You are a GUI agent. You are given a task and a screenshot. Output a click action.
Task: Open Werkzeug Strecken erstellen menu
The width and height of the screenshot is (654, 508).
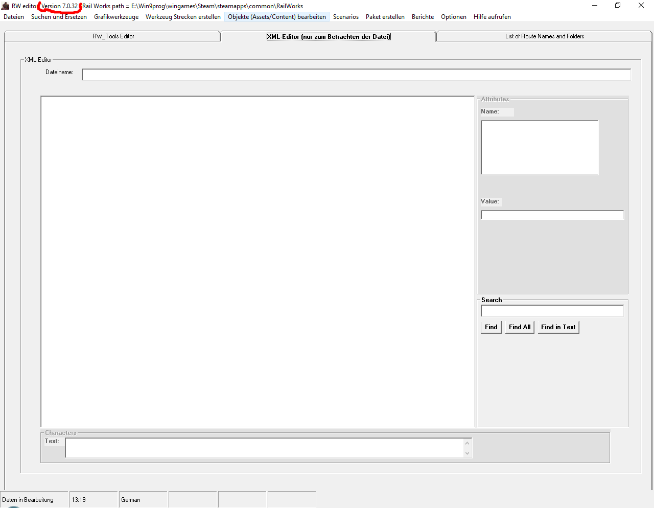click(183, 17)
